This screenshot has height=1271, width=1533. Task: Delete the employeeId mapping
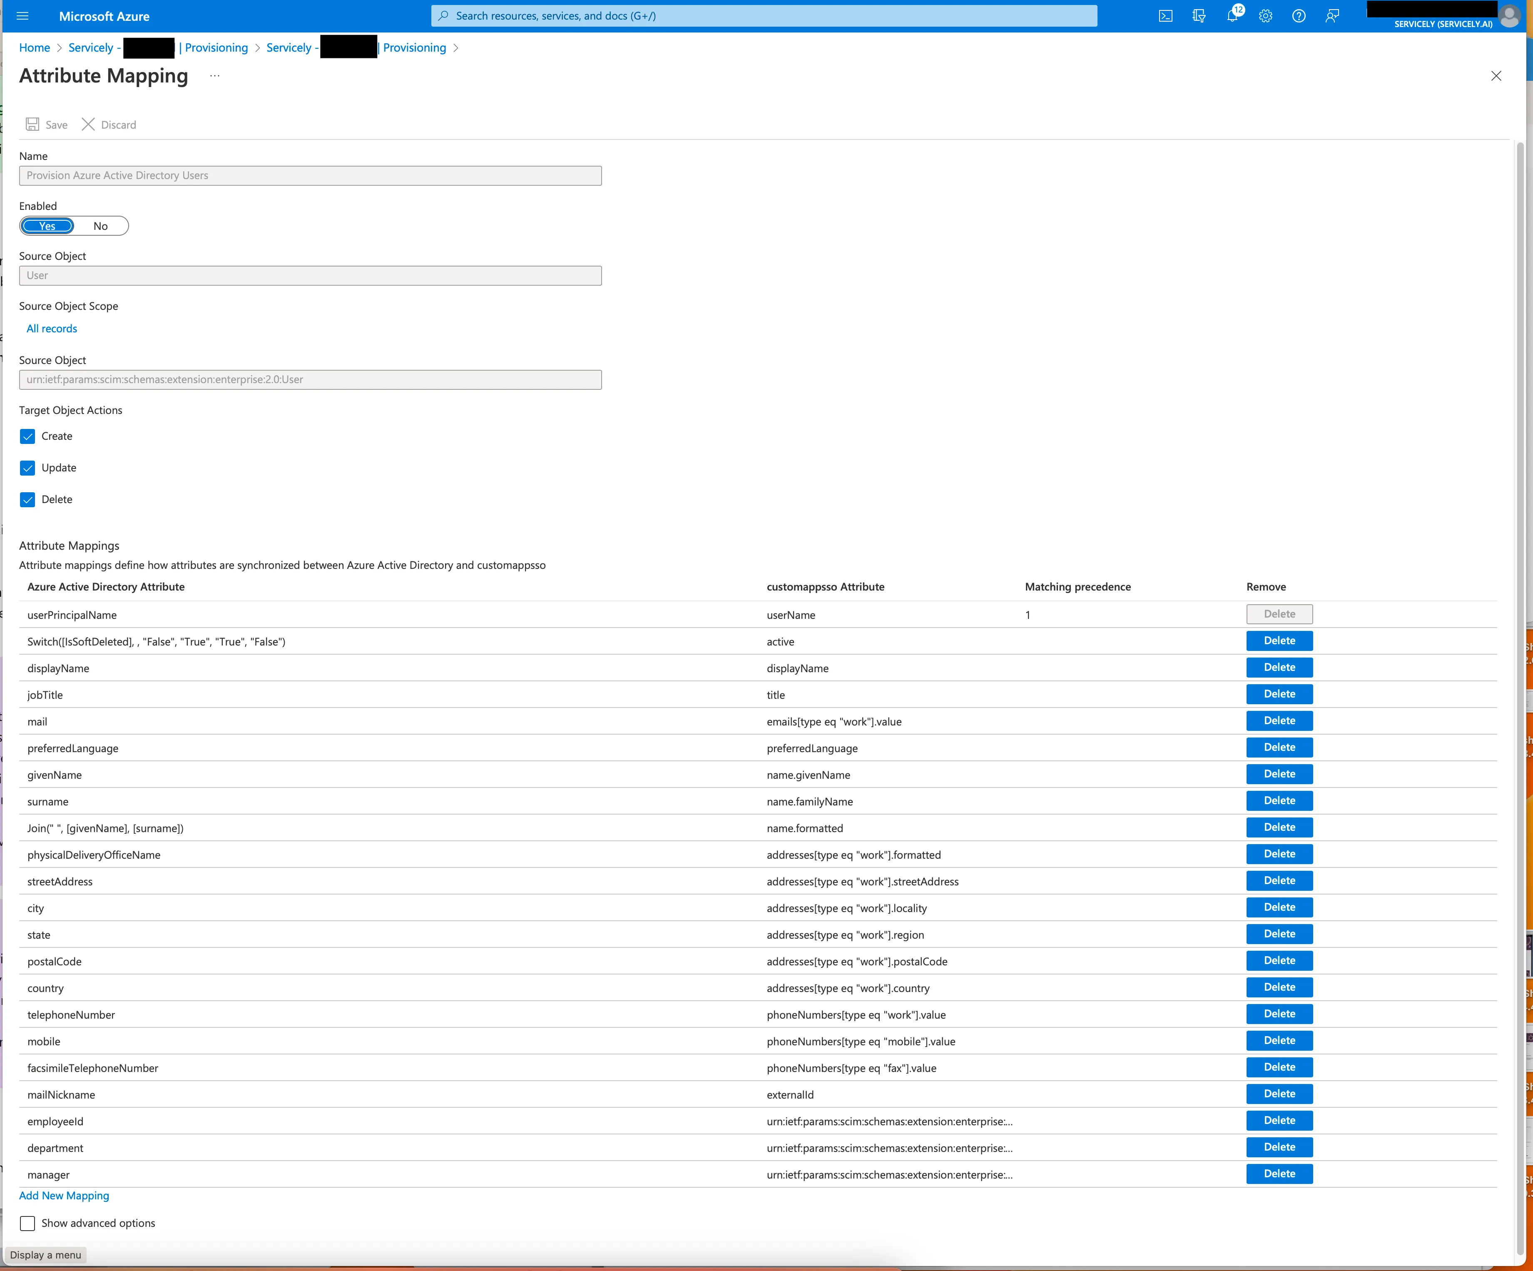1279,1121
